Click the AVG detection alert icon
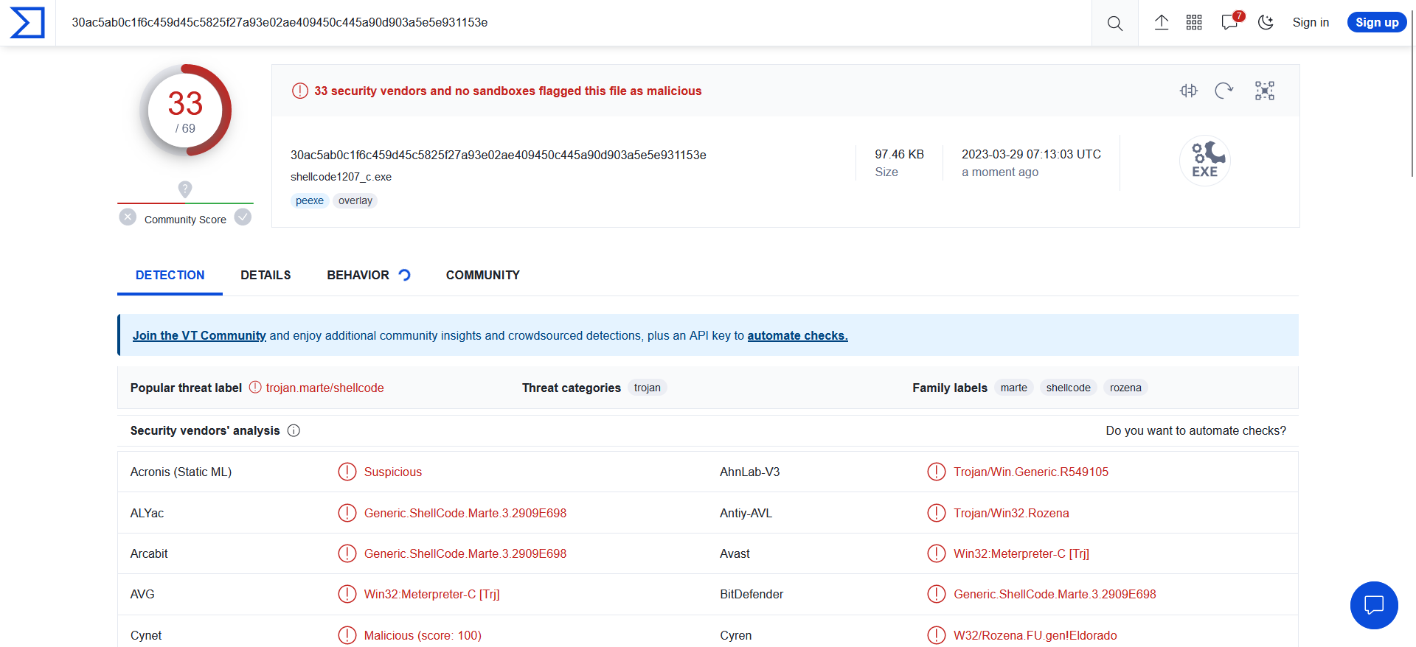The image size is (1416, 647). [347, 594]
